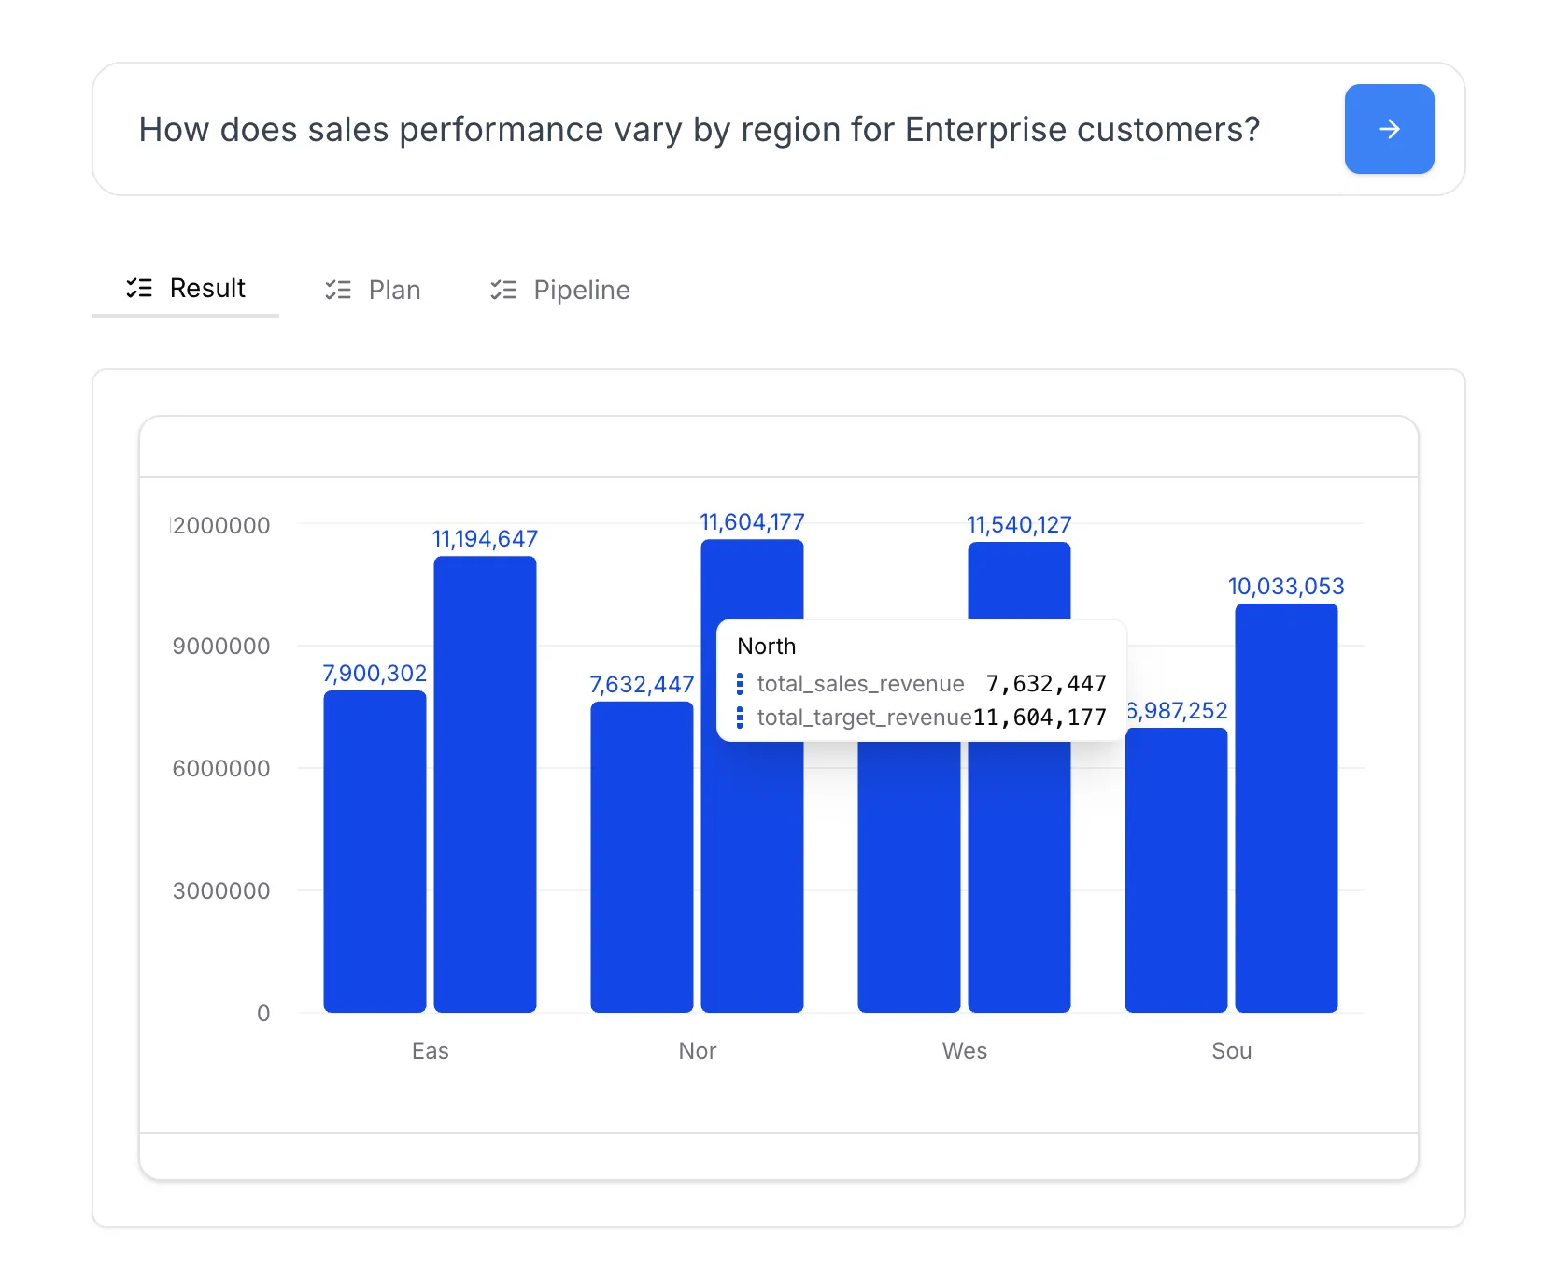1556x1280 pixels.
Task: Click the total_sales_revenue legend marker in tooltip
Action: click(x=740, y=684)
